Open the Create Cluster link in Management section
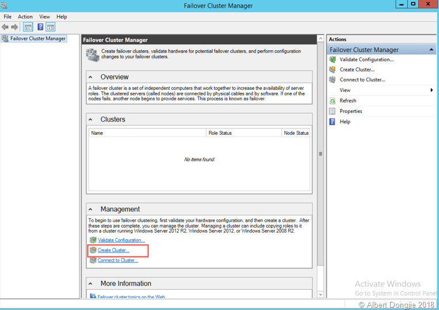The width and height of the screenshot is (439, 310). (x=113, y=250)
